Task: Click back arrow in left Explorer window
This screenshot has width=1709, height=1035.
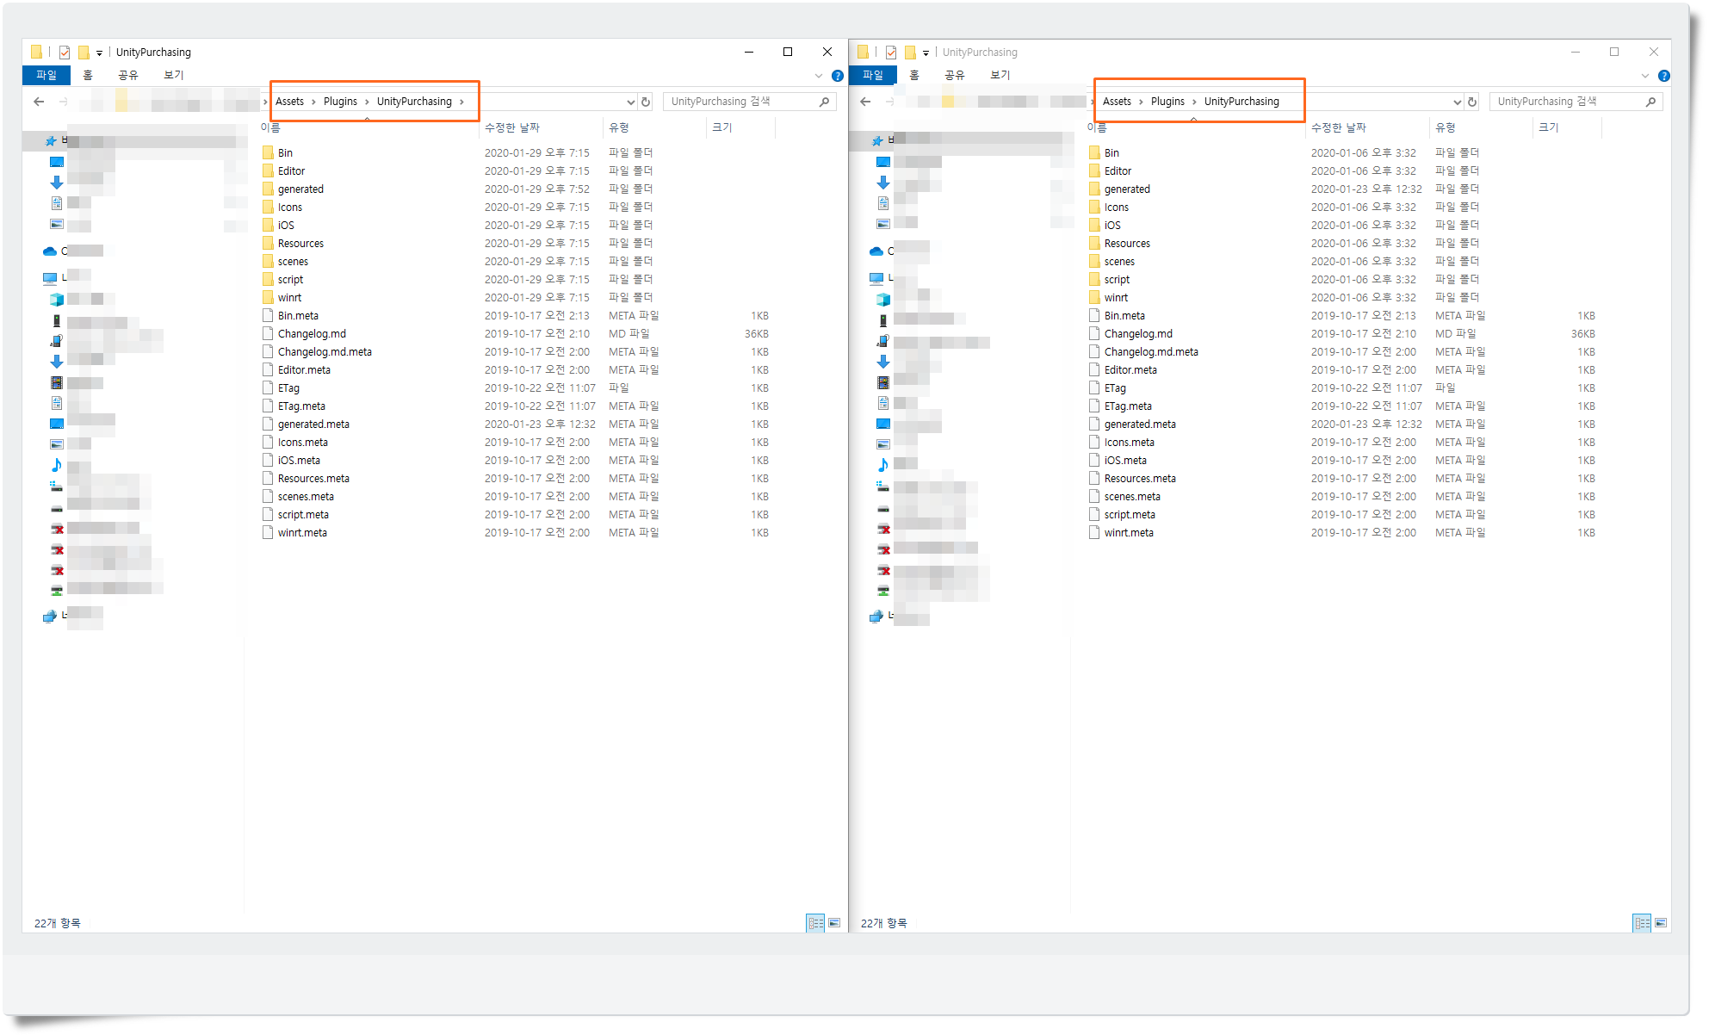Action: coord(39,102)
